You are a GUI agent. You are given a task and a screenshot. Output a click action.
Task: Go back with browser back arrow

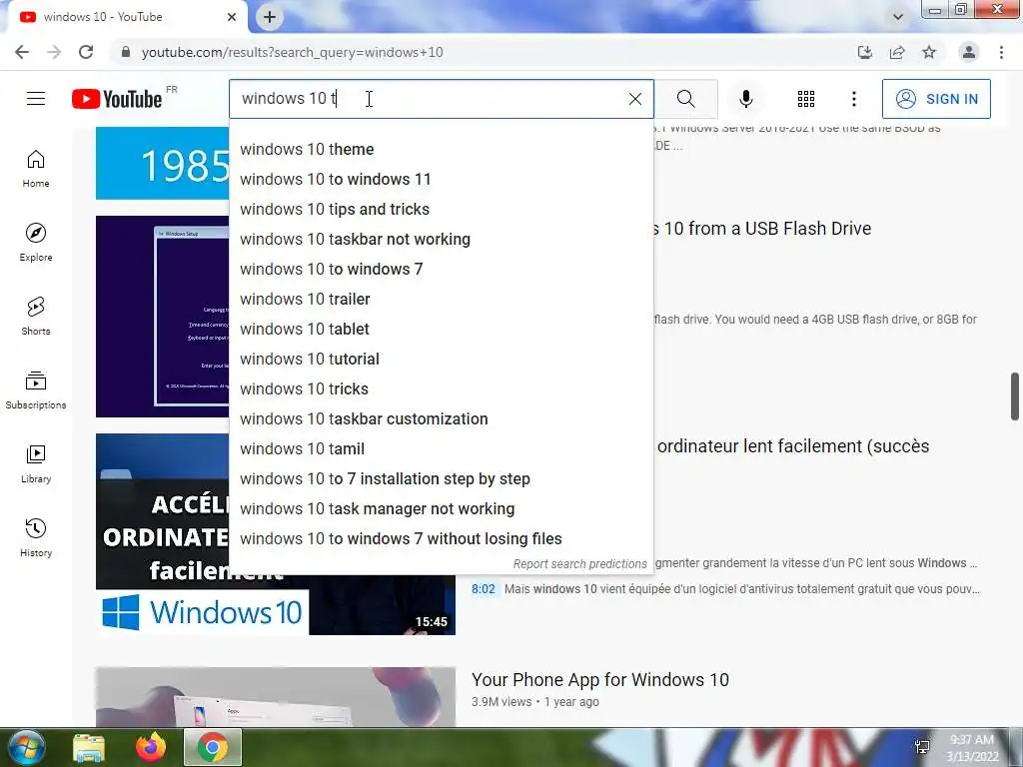[22, 52]
